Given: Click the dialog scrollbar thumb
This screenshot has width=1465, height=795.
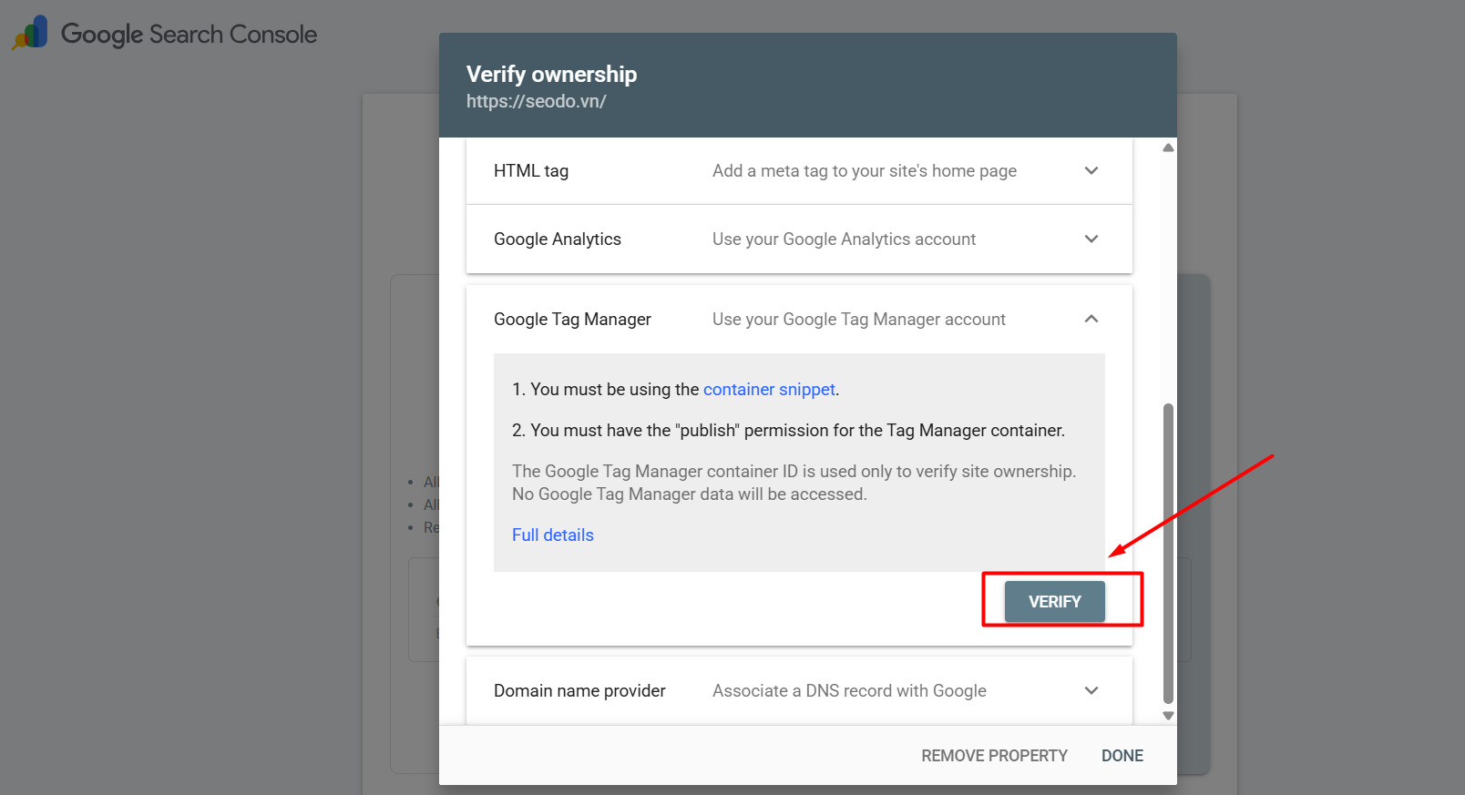Looking at the screenshot, I should (1168, 554).
